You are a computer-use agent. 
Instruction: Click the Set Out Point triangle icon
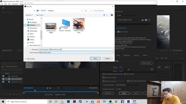50,88
